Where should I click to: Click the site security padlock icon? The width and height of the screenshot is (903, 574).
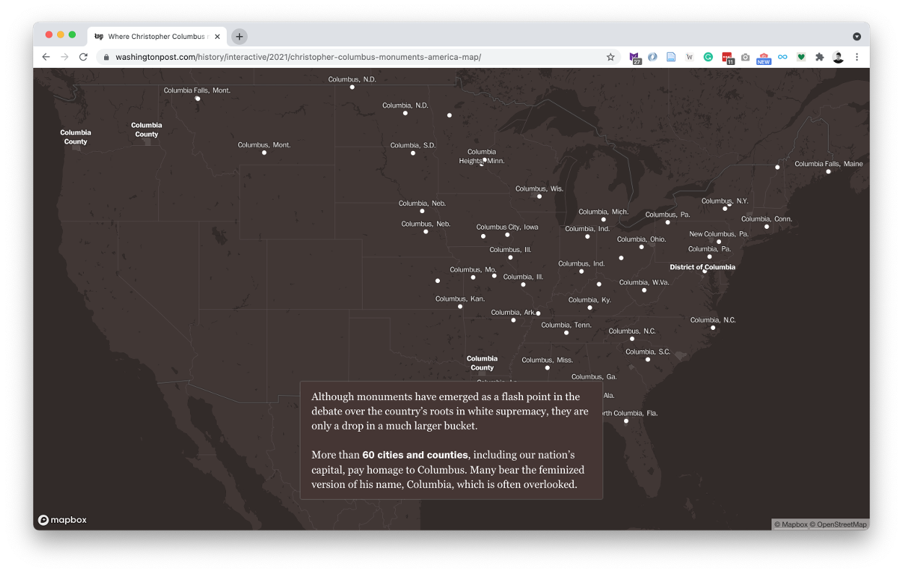coord(105,56)
